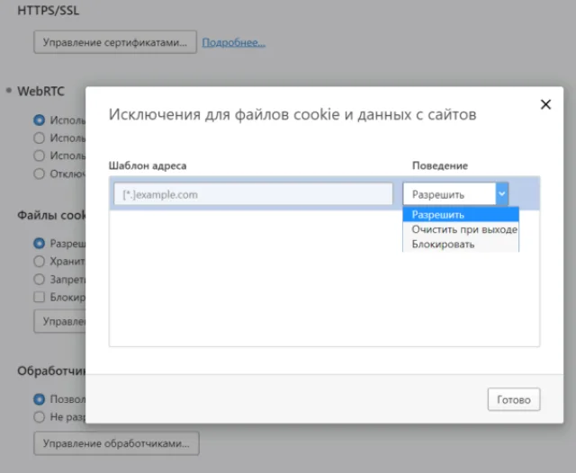Select the Позвол handlers radio button
Viewport: 576px width, 473px height.
click(x=40, y=399)
